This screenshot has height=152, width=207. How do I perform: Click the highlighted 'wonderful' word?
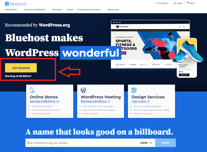point(91,53)
